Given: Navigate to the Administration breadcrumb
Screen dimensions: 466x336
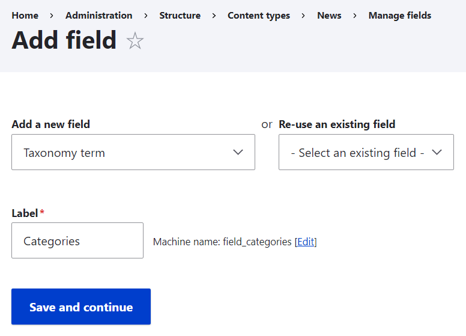Looking at the screenshot, I should pos(99,16).
